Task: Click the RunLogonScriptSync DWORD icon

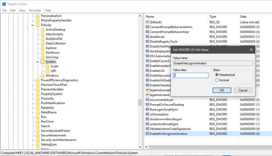Action: coord(147,109)
